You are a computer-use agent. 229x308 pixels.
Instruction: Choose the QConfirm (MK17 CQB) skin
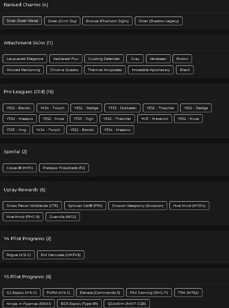[127, 304]
